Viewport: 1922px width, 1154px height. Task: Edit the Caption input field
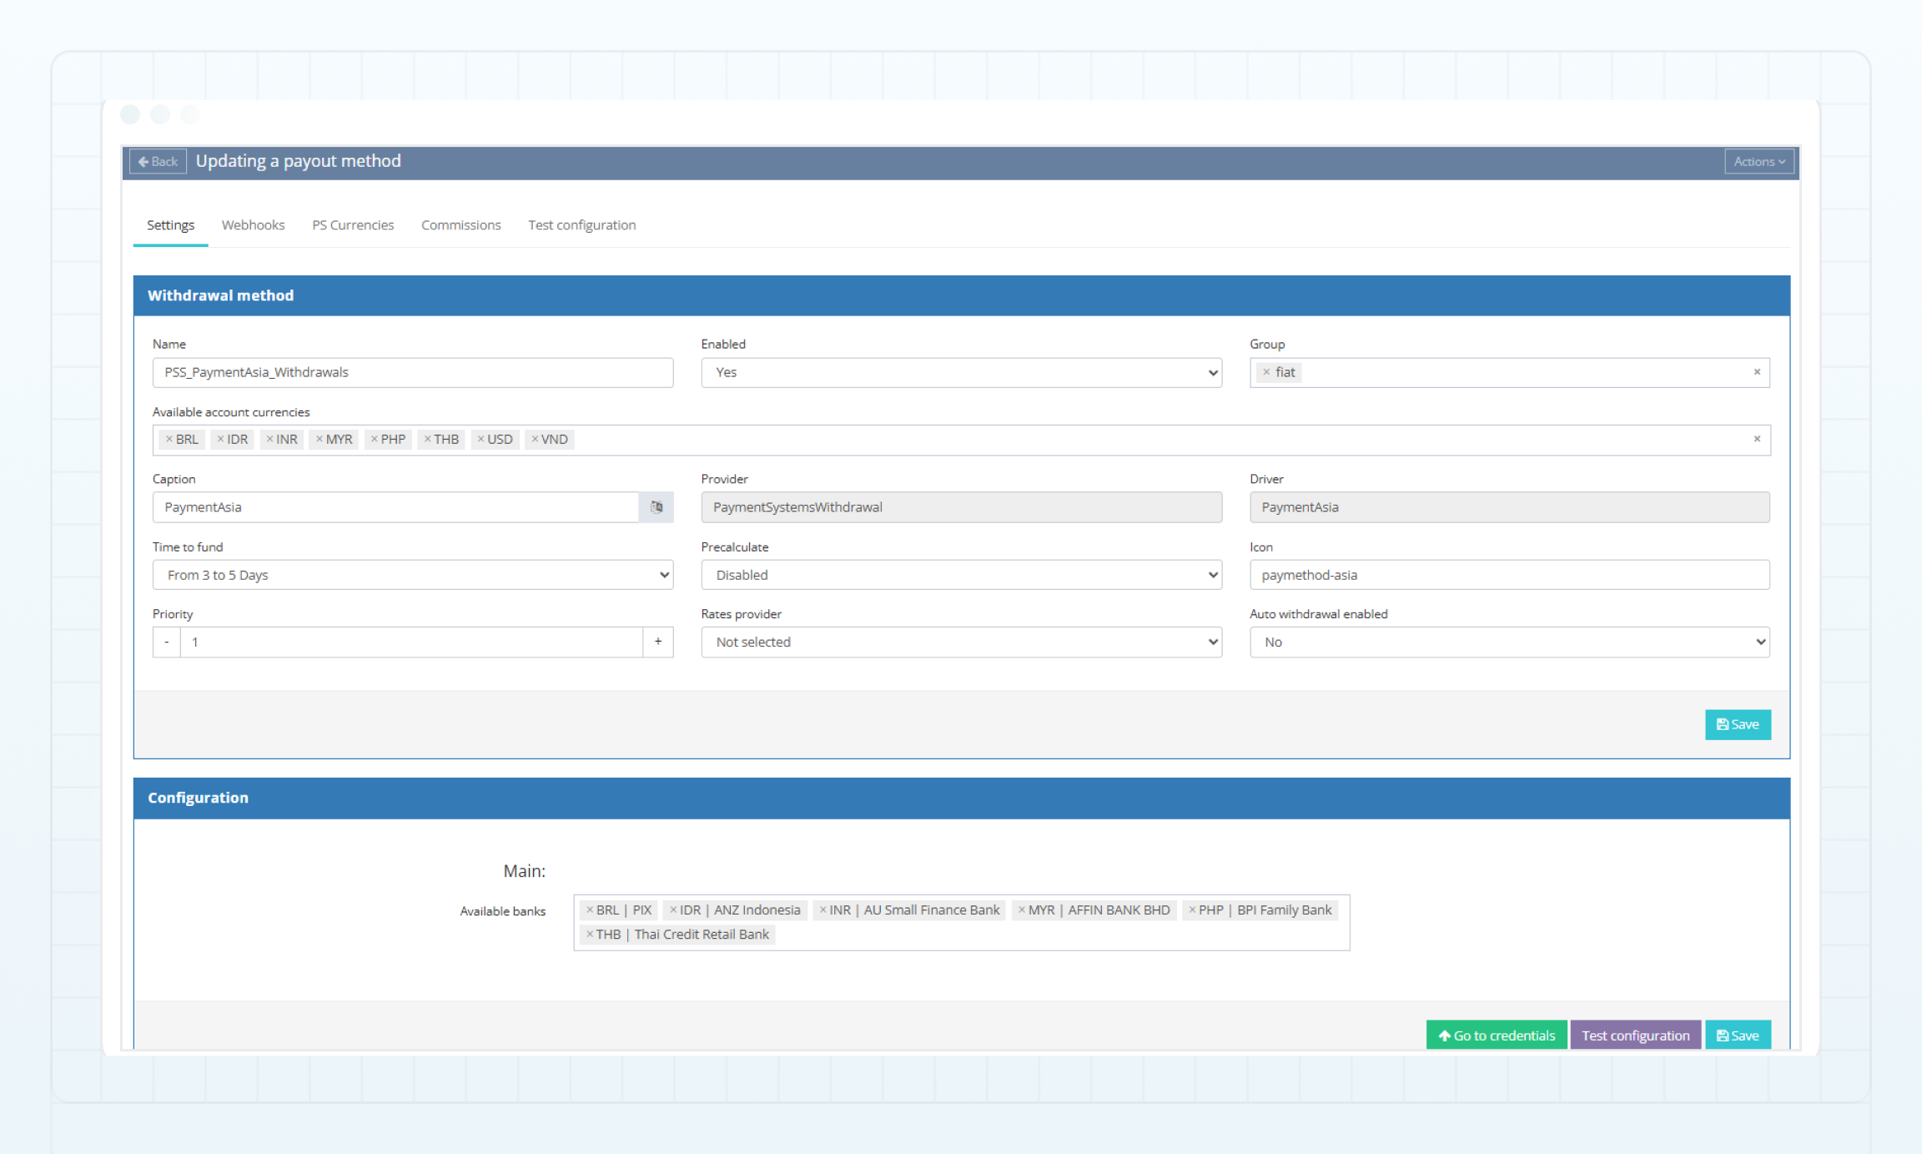pos(396,507)
